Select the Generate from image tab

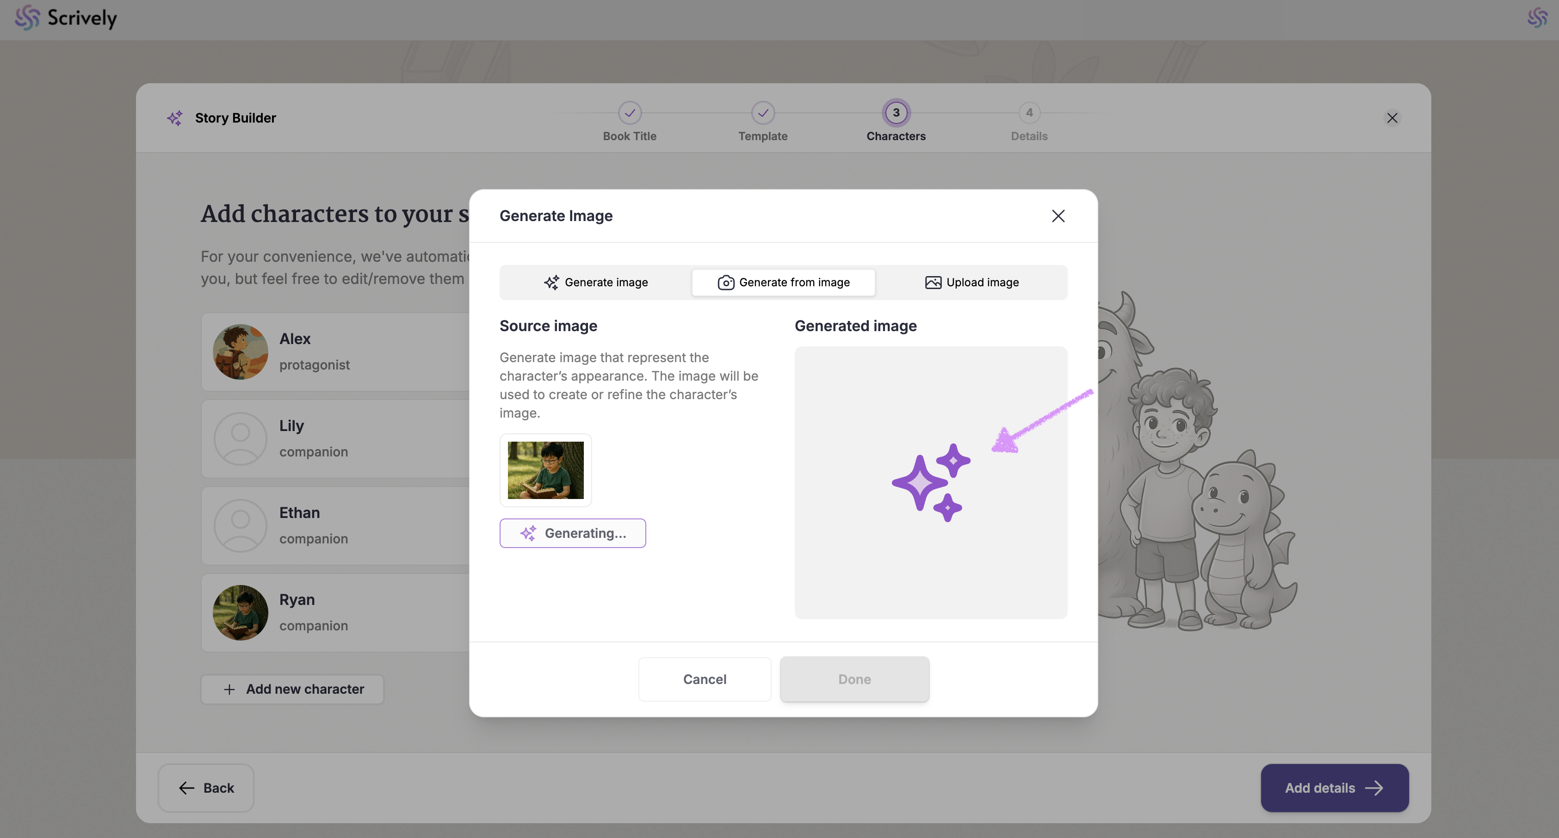(783, 283)
